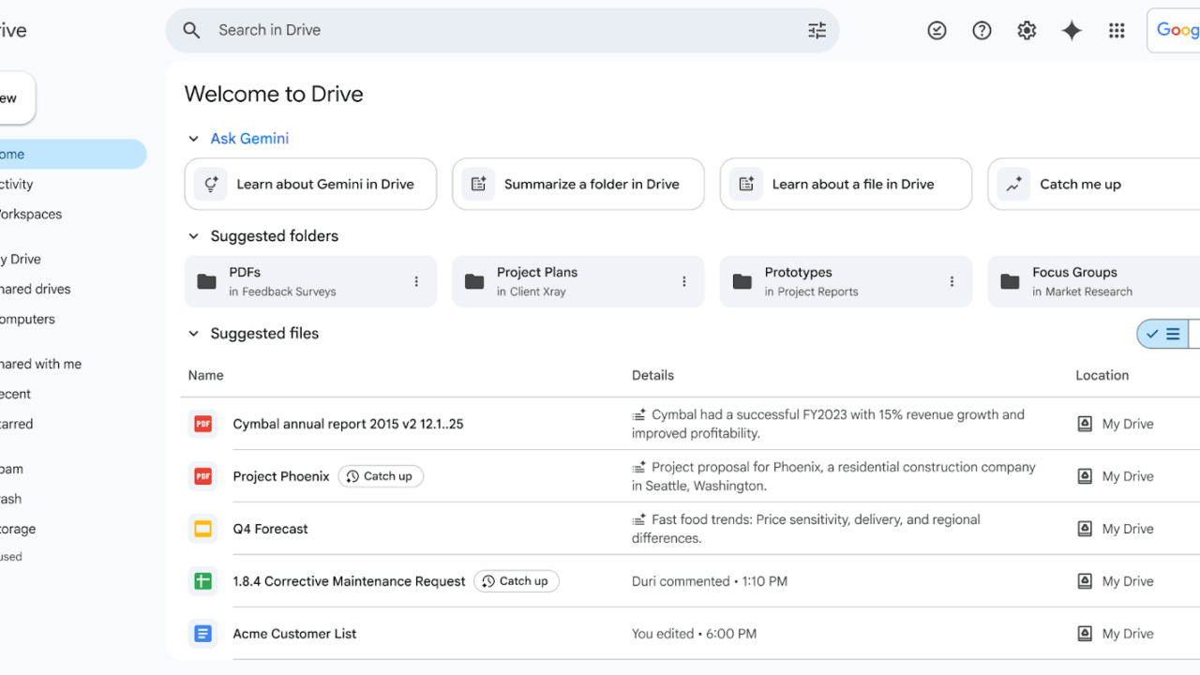Collapse the Ask Gemini section

(193, 139)
